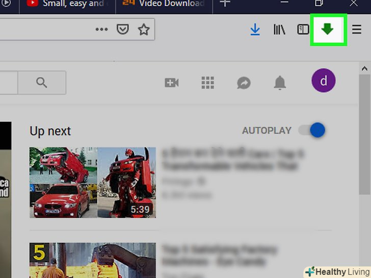
Task: Open a new browser tab
Action: 224,4
